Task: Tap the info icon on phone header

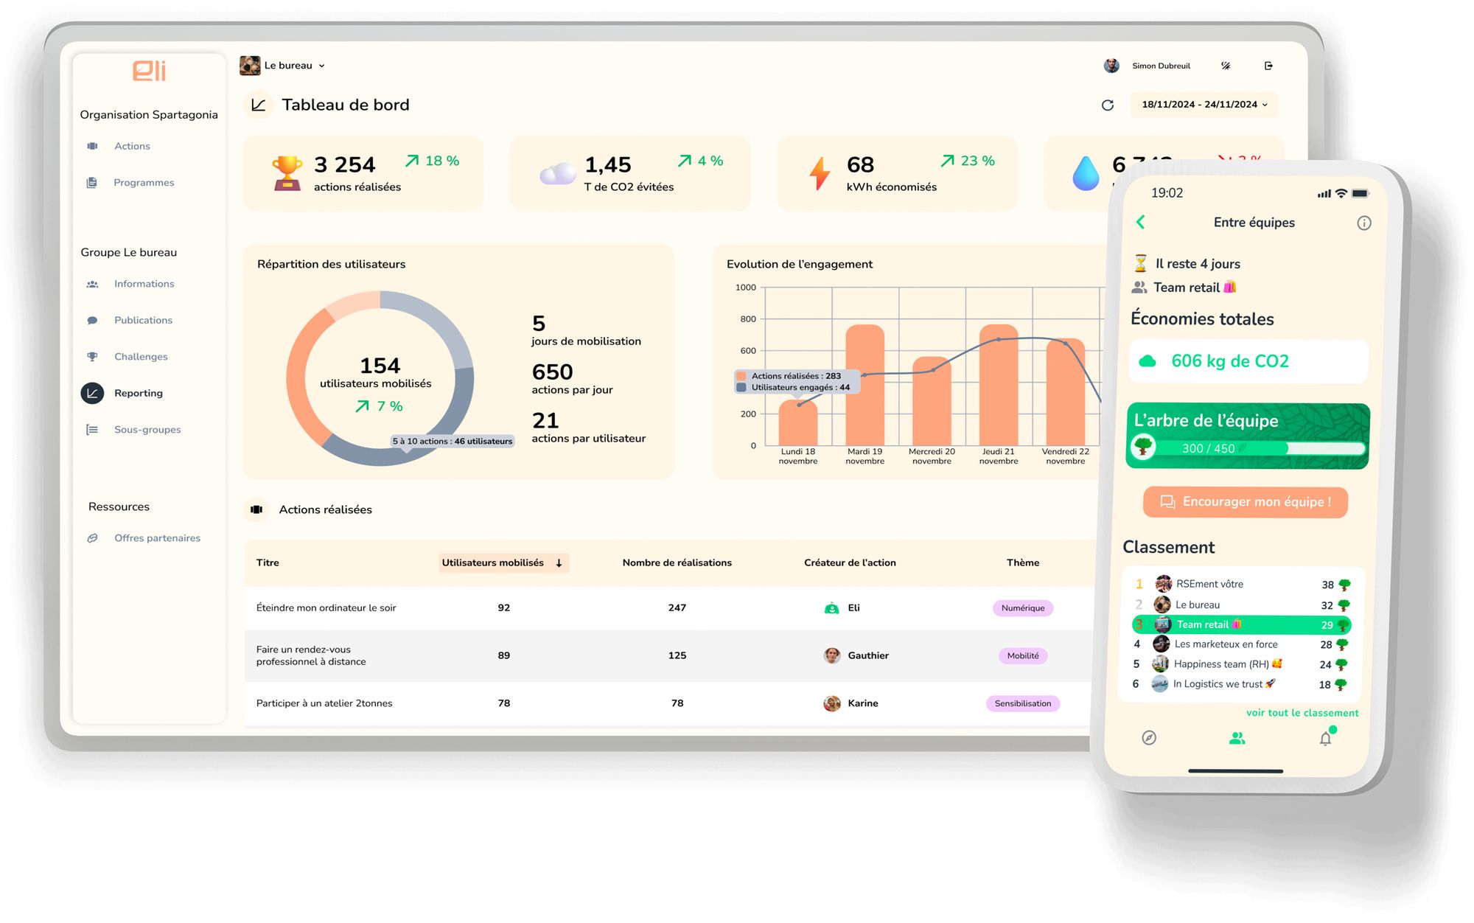Action: (x=1364, y=223)
